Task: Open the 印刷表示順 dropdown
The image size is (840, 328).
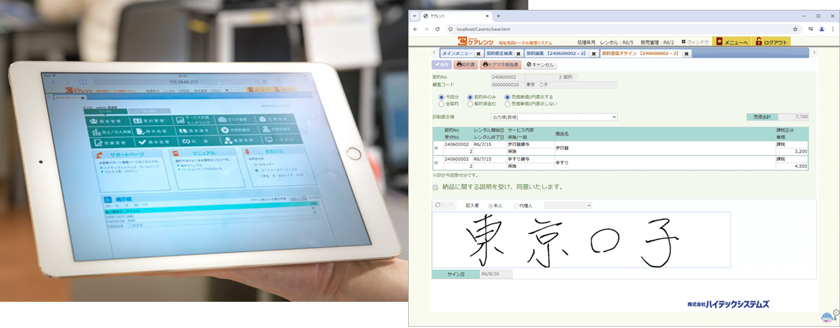Action: pos(554,117)
